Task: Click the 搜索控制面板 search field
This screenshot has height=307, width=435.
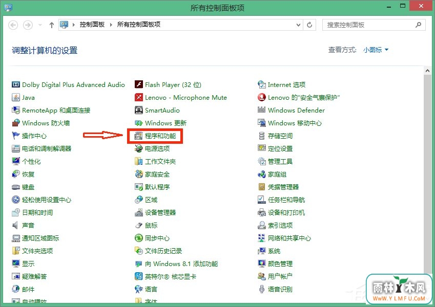Action: (374, 25)
